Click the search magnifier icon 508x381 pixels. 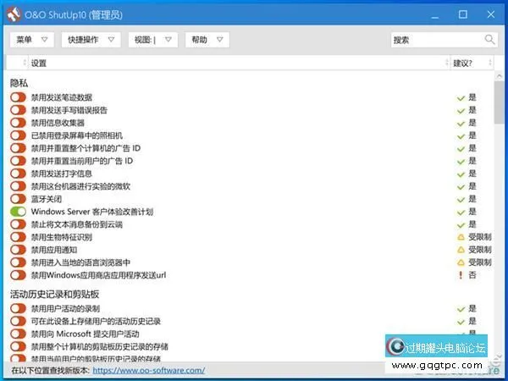(x=489, y=40)
